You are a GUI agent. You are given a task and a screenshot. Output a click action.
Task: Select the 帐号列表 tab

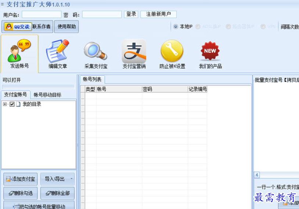tap(92, 79)
